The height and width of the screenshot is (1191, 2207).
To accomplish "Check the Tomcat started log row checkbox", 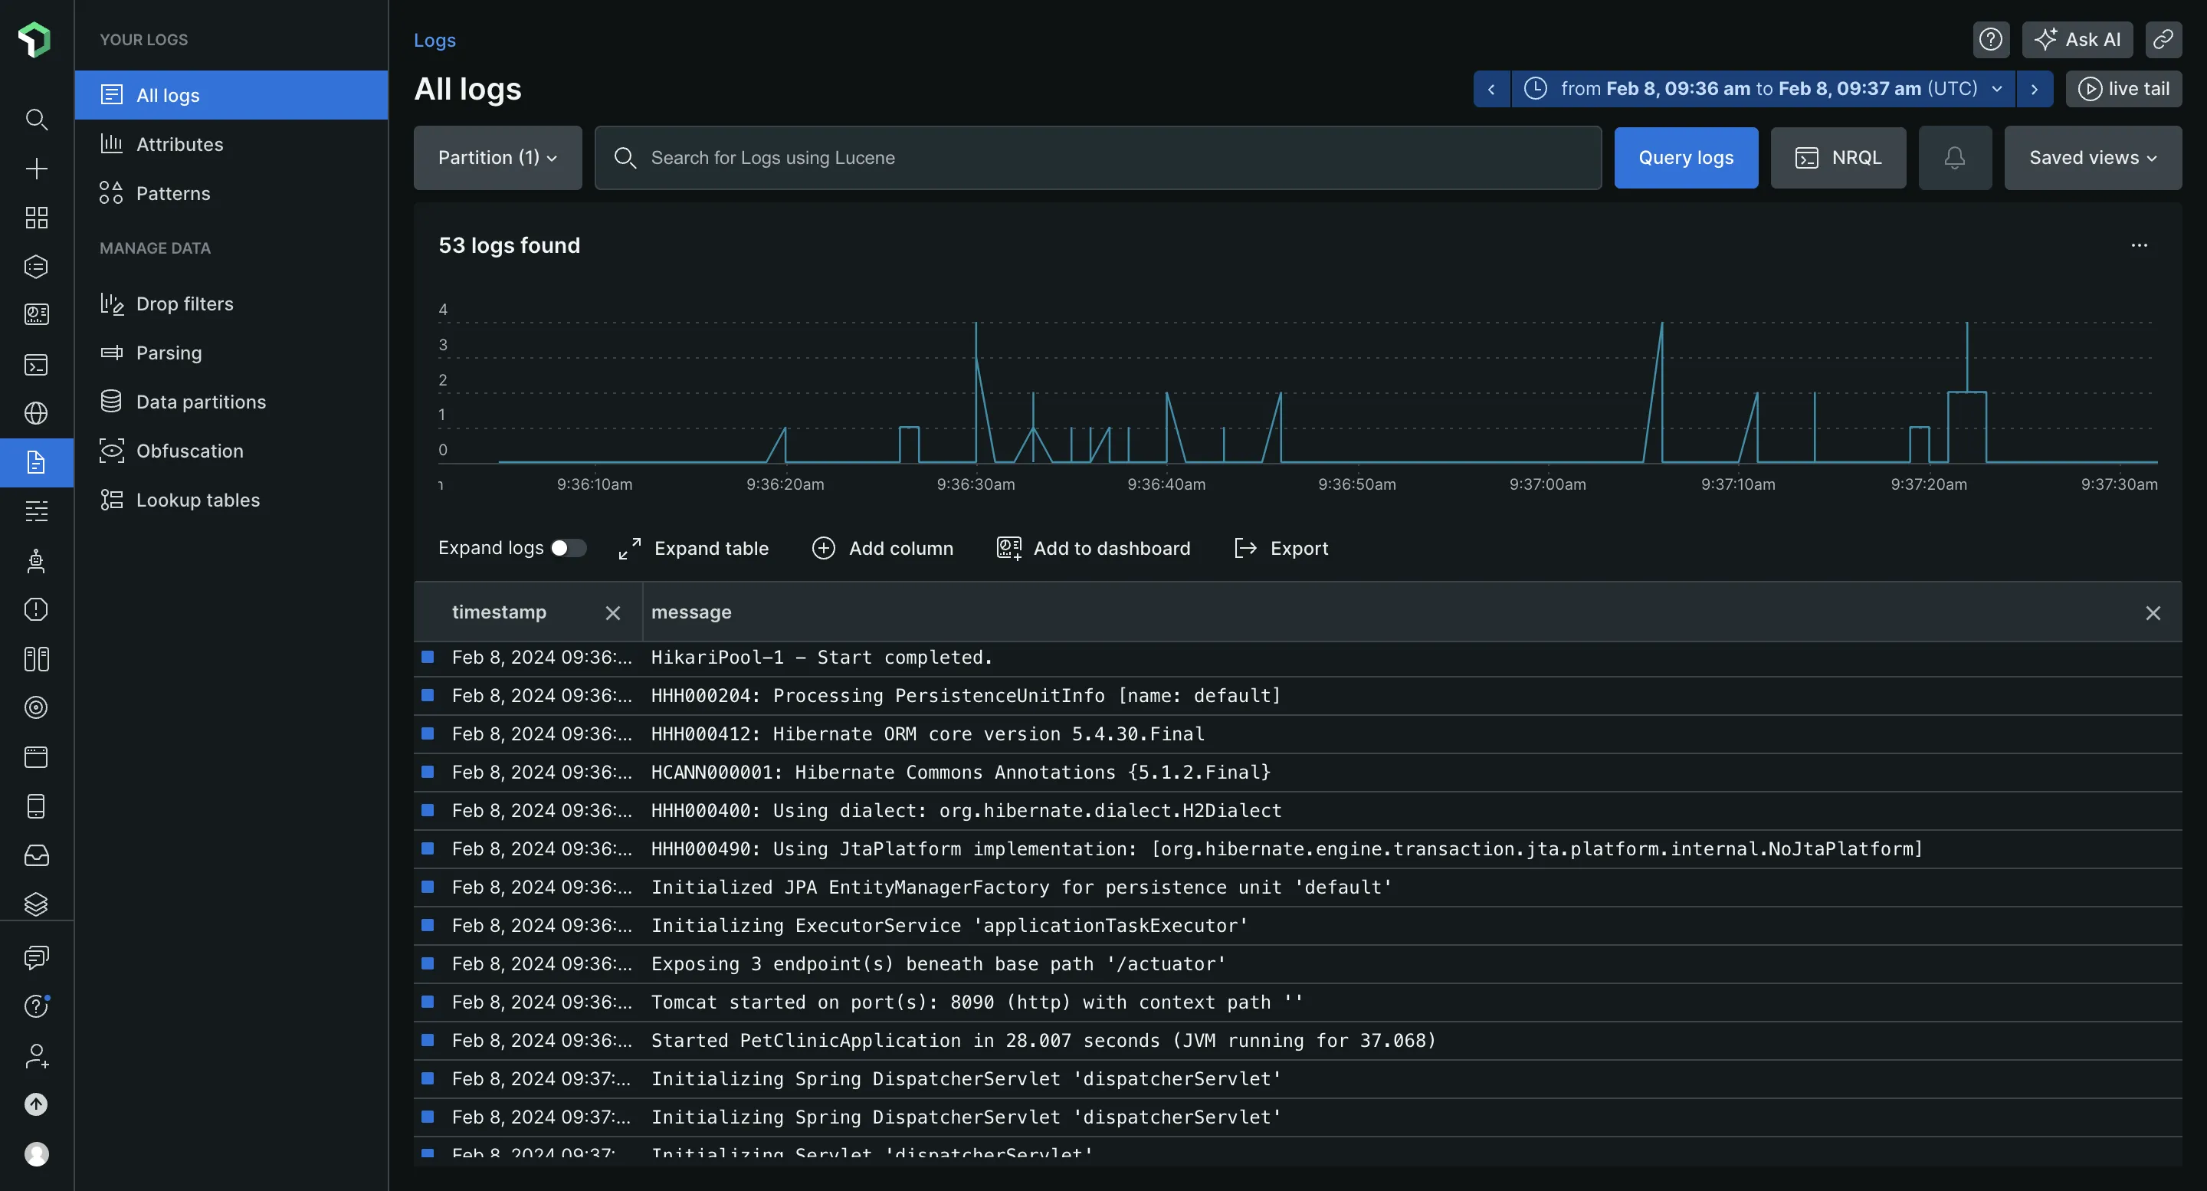I will pos(428,1002).
